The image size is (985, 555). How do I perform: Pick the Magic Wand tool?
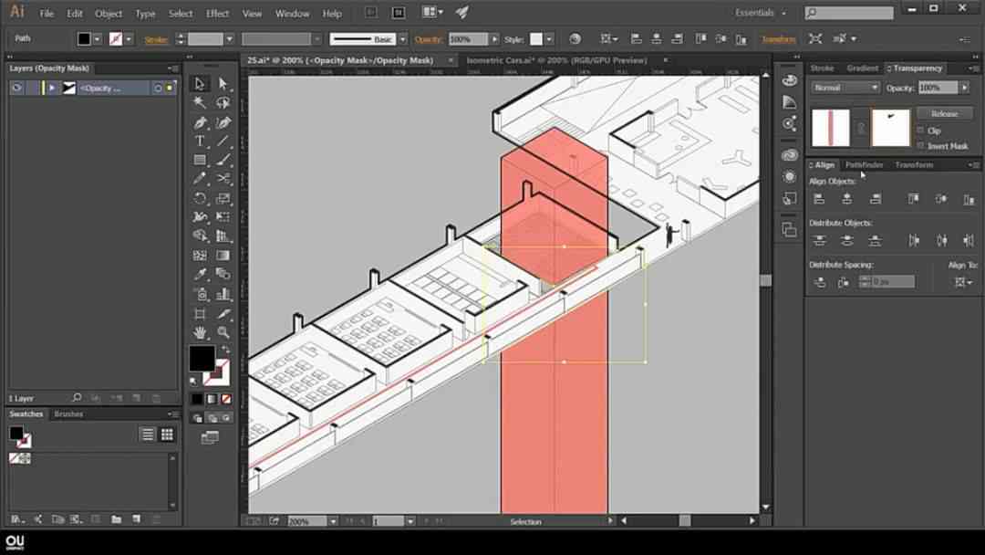coord(200,102)
